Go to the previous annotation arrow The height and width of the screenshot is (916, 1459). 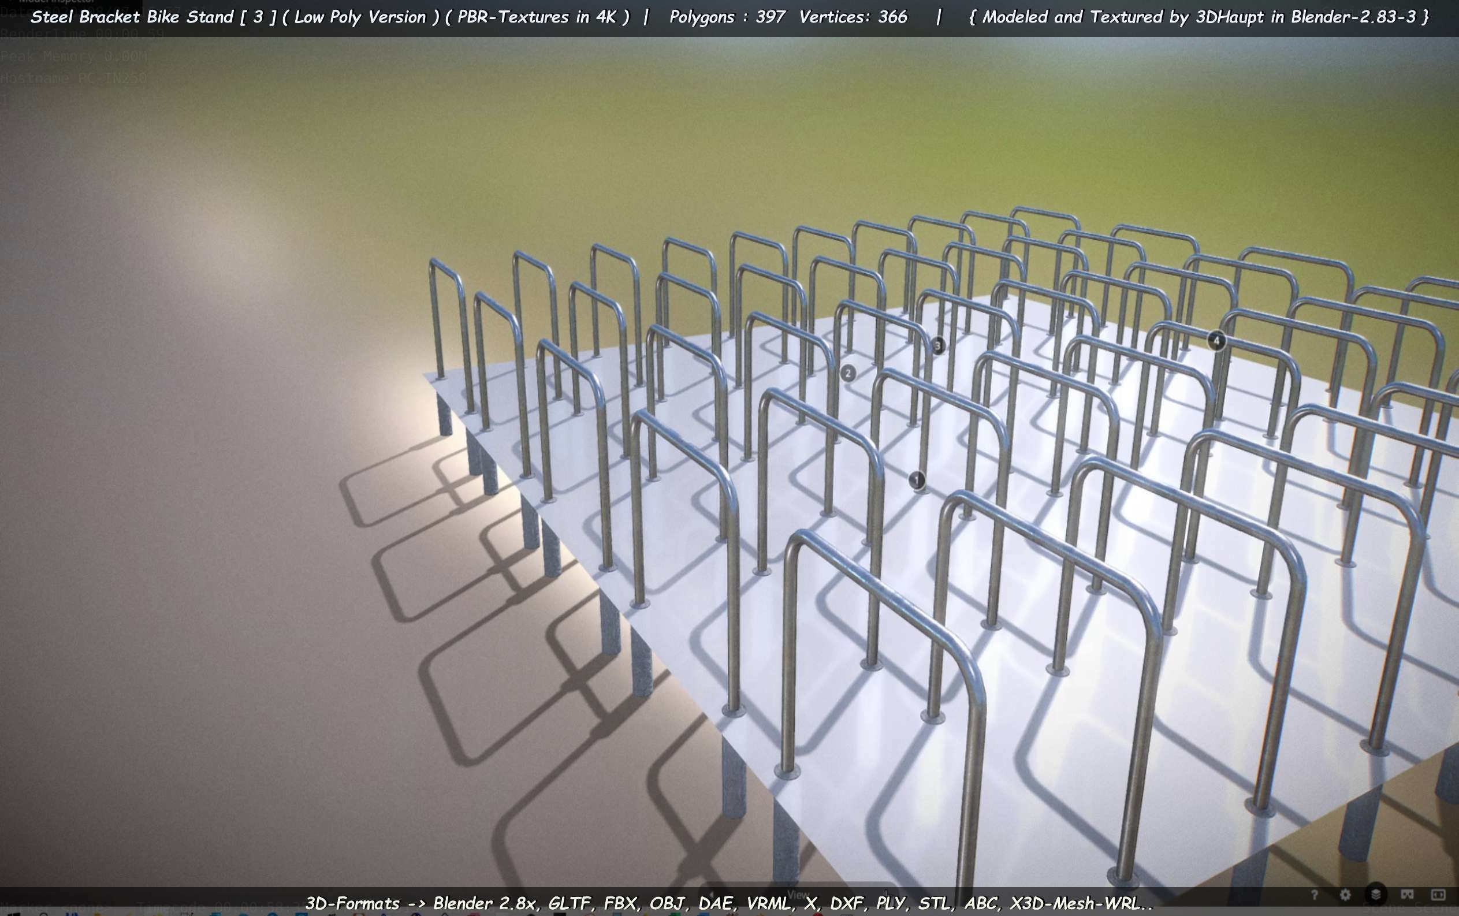tap(712, 895)
